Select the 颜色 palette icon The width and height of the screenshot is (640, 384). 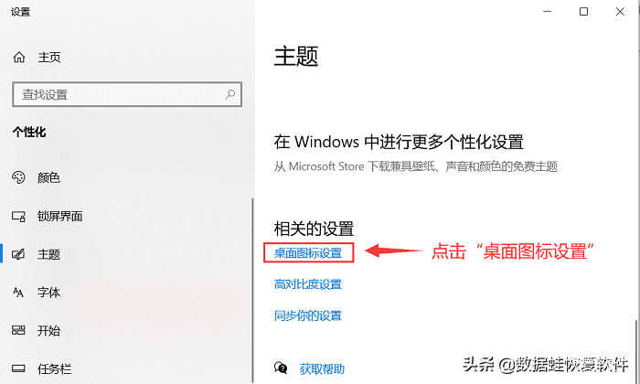(x=18, y=177)
